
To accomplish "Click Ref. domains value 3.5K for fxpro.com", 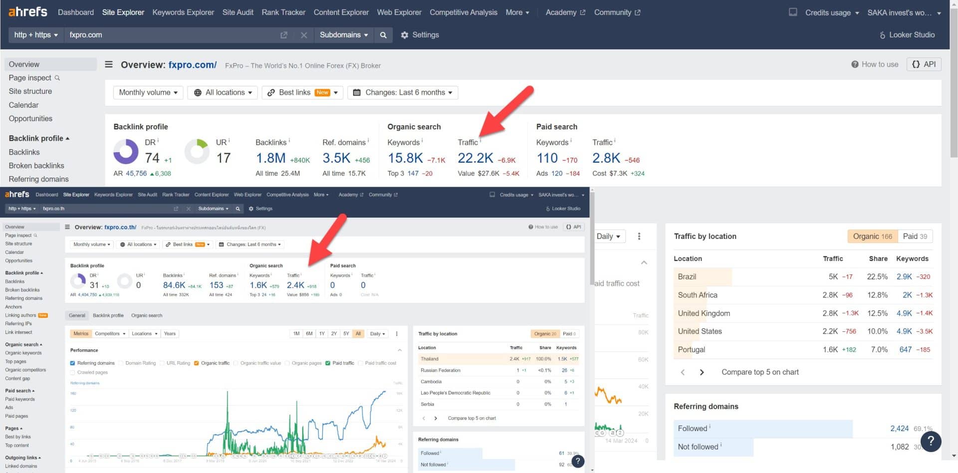I will tap(336, 158).
